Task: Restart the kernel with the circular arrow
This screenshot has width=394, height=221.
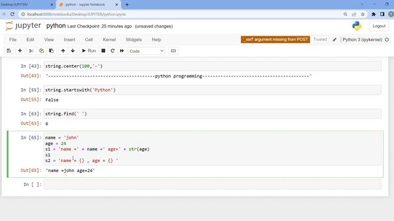Action: [x=113, y=51]
